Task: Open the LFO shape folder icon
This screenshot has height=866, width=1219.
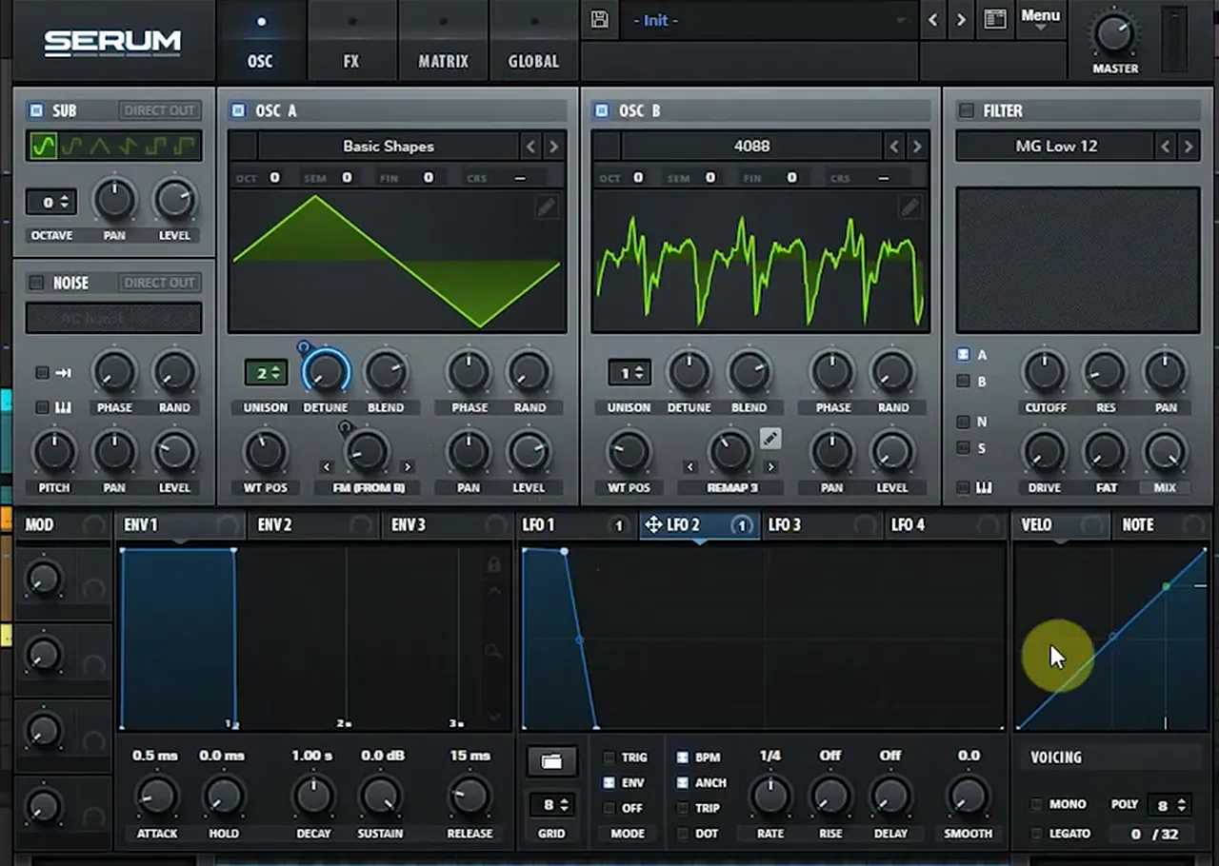Action: [551, 760]
